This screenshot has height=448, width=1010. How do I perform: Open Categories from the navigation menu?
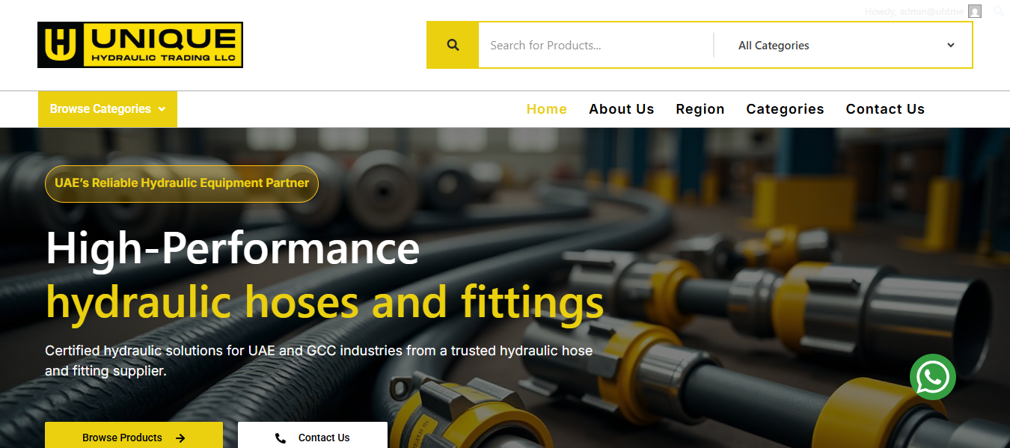pos(785,109)
